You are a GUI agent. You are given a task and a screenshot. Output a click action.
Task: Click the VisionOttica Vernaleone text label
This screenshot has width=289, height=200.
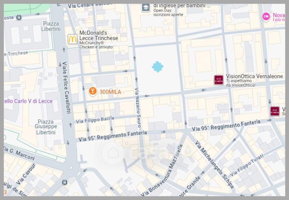(x=254, y=76)
